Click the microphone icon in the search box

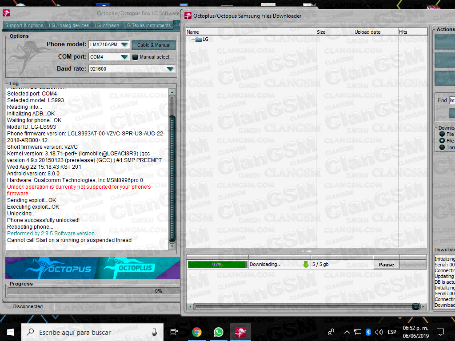pos(154,332)
